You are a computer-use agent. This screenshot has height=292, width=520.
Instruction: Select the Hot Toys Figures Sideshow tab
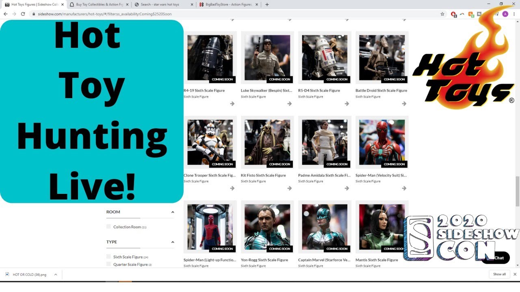coord(33,4)
